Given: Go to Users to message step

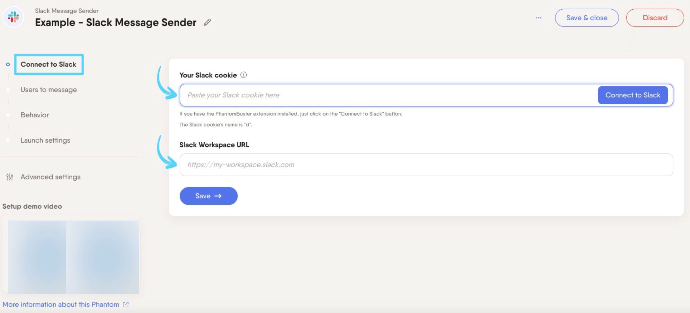Looking at the screenshot, I should (49, 90).
